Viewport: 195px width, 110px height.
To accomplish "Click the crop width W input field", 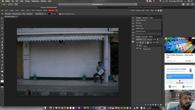I will (x=49, y=14).
